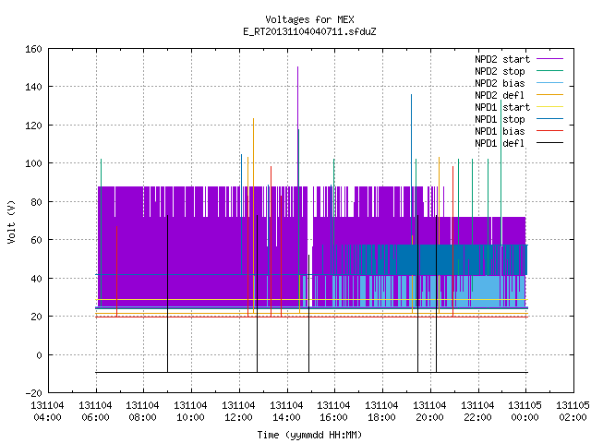Click the y-axis tick label 160
The height and width of the screenshot is (443, 591).
coord(33,49)
